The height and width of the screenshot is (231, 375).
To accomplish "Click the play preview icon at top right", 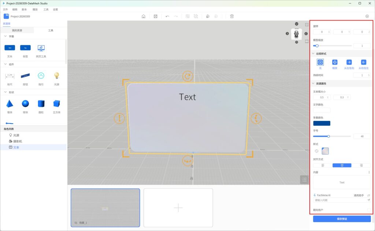I will 367,16.
